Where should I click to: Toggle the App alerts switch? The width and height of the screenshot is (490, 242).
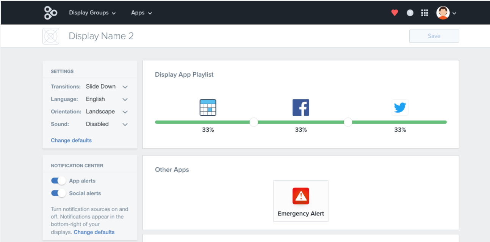point(58,181)
